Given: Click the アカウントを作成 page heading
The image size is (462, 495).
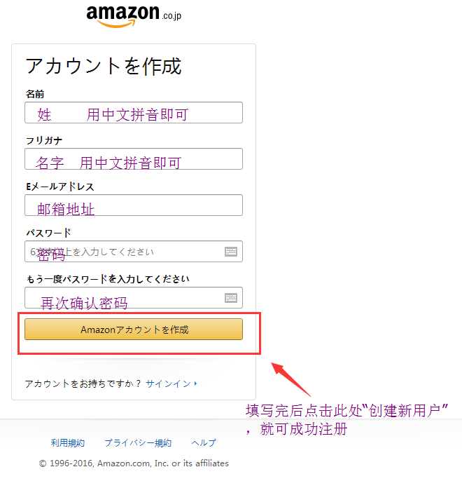Looking at the screenshot, I should tap(104, 67).
